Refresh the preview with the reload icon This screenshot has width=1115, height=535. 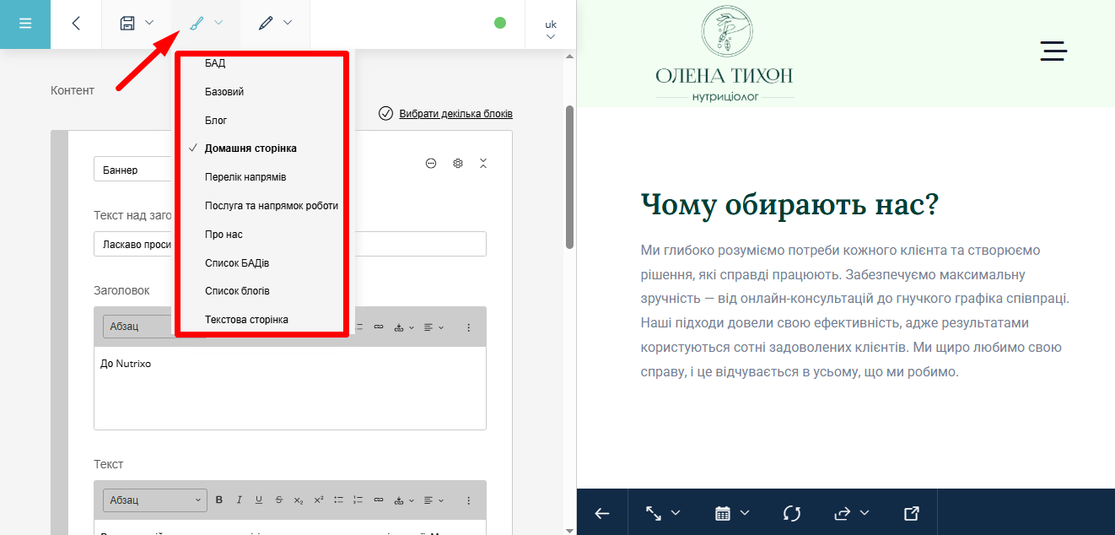click(791, 513)
